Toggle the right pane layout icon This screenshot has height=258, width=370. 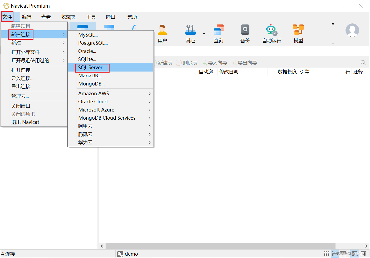tap(363, 254)
